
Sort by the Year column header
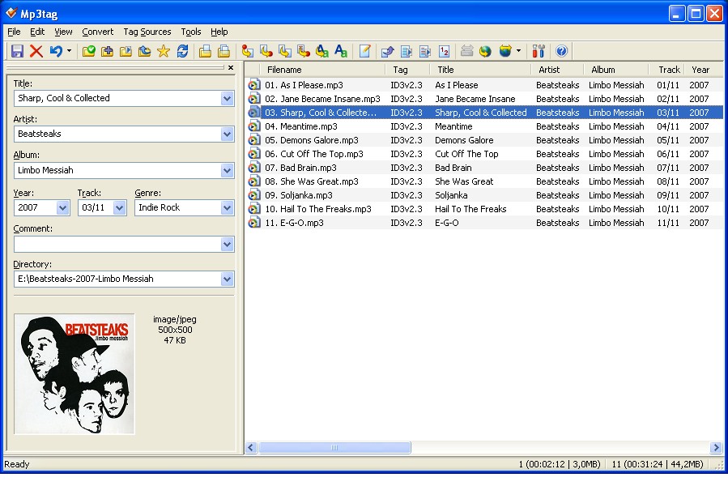pos(700,69)
